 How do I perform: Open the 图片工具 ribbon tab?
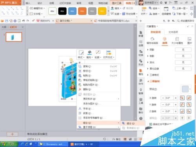tap(116, 3)
